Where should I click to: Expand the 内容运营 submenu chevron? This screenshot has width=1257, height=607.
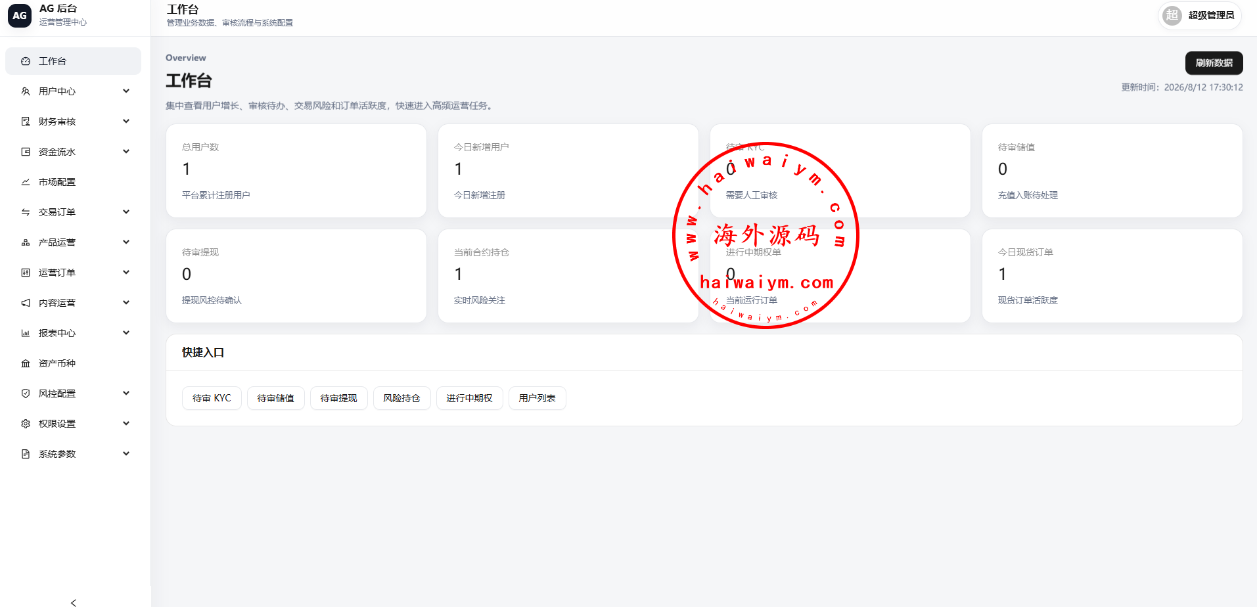(x=126, y=303)
